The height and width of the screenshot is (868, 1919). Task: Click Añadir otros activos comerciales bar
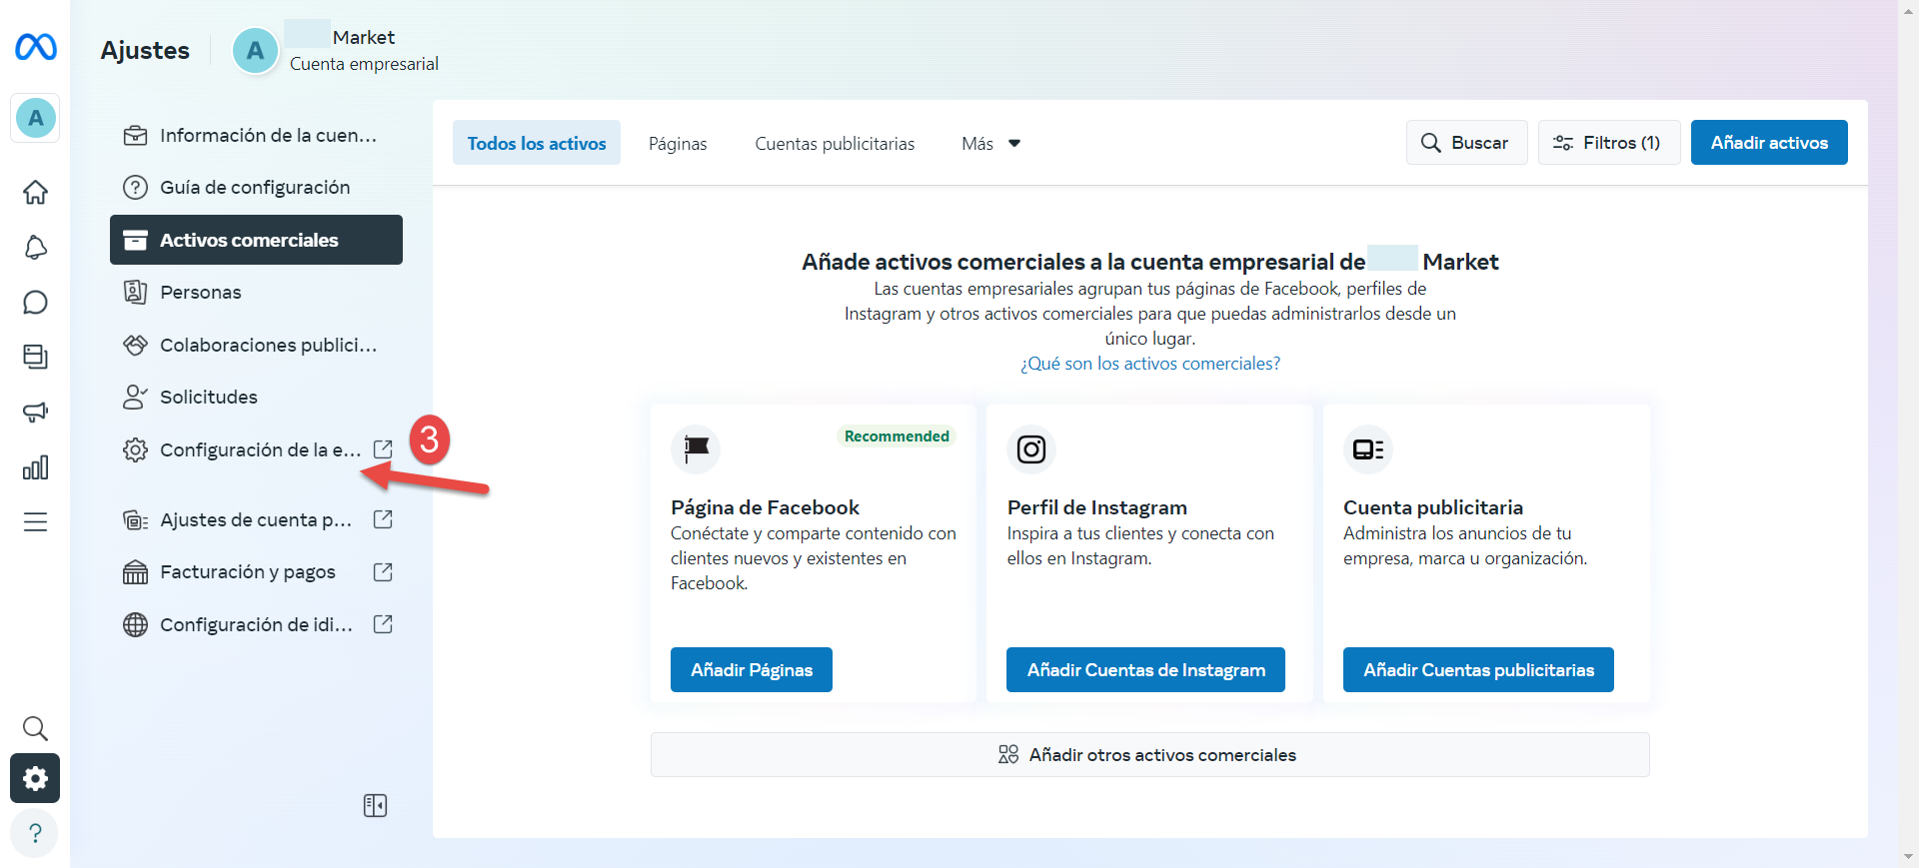pyautogui.click(x=1149, y=755)
